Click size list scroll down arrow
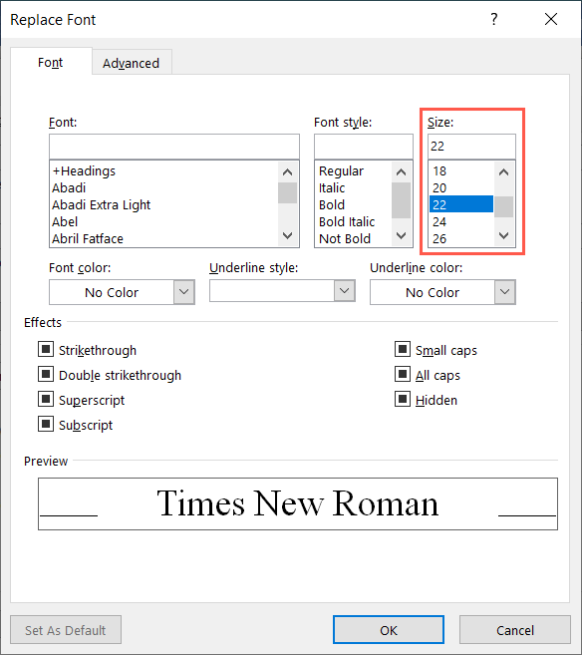The image size is (582, 655). [504, 235]
